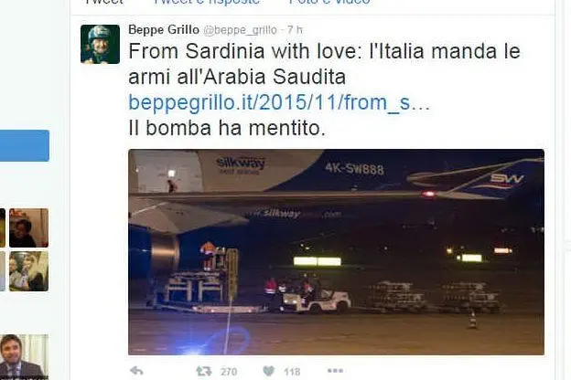571x380 pixels.
Task: Open the 7 h timestamp link
Action: (295, 29)
